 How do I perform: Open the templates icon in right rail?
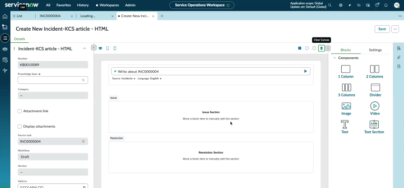[x=399, y=48]
